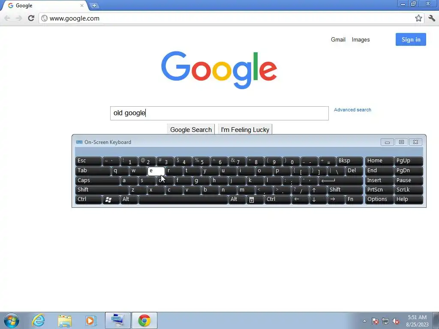439x329 pixels.
Task: Click the Google Search button
Action: tap(191, 129)
